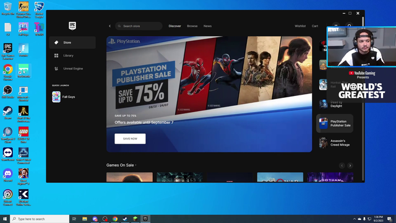Open Unreal Engine section in sidebar
Screen dimensions: 396x223
[72, 69]
